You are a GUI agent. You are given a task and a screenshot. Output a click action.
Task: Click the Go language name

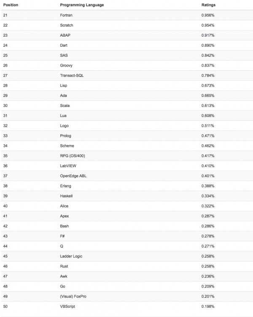pyautogui.click(x=63, y=286)
